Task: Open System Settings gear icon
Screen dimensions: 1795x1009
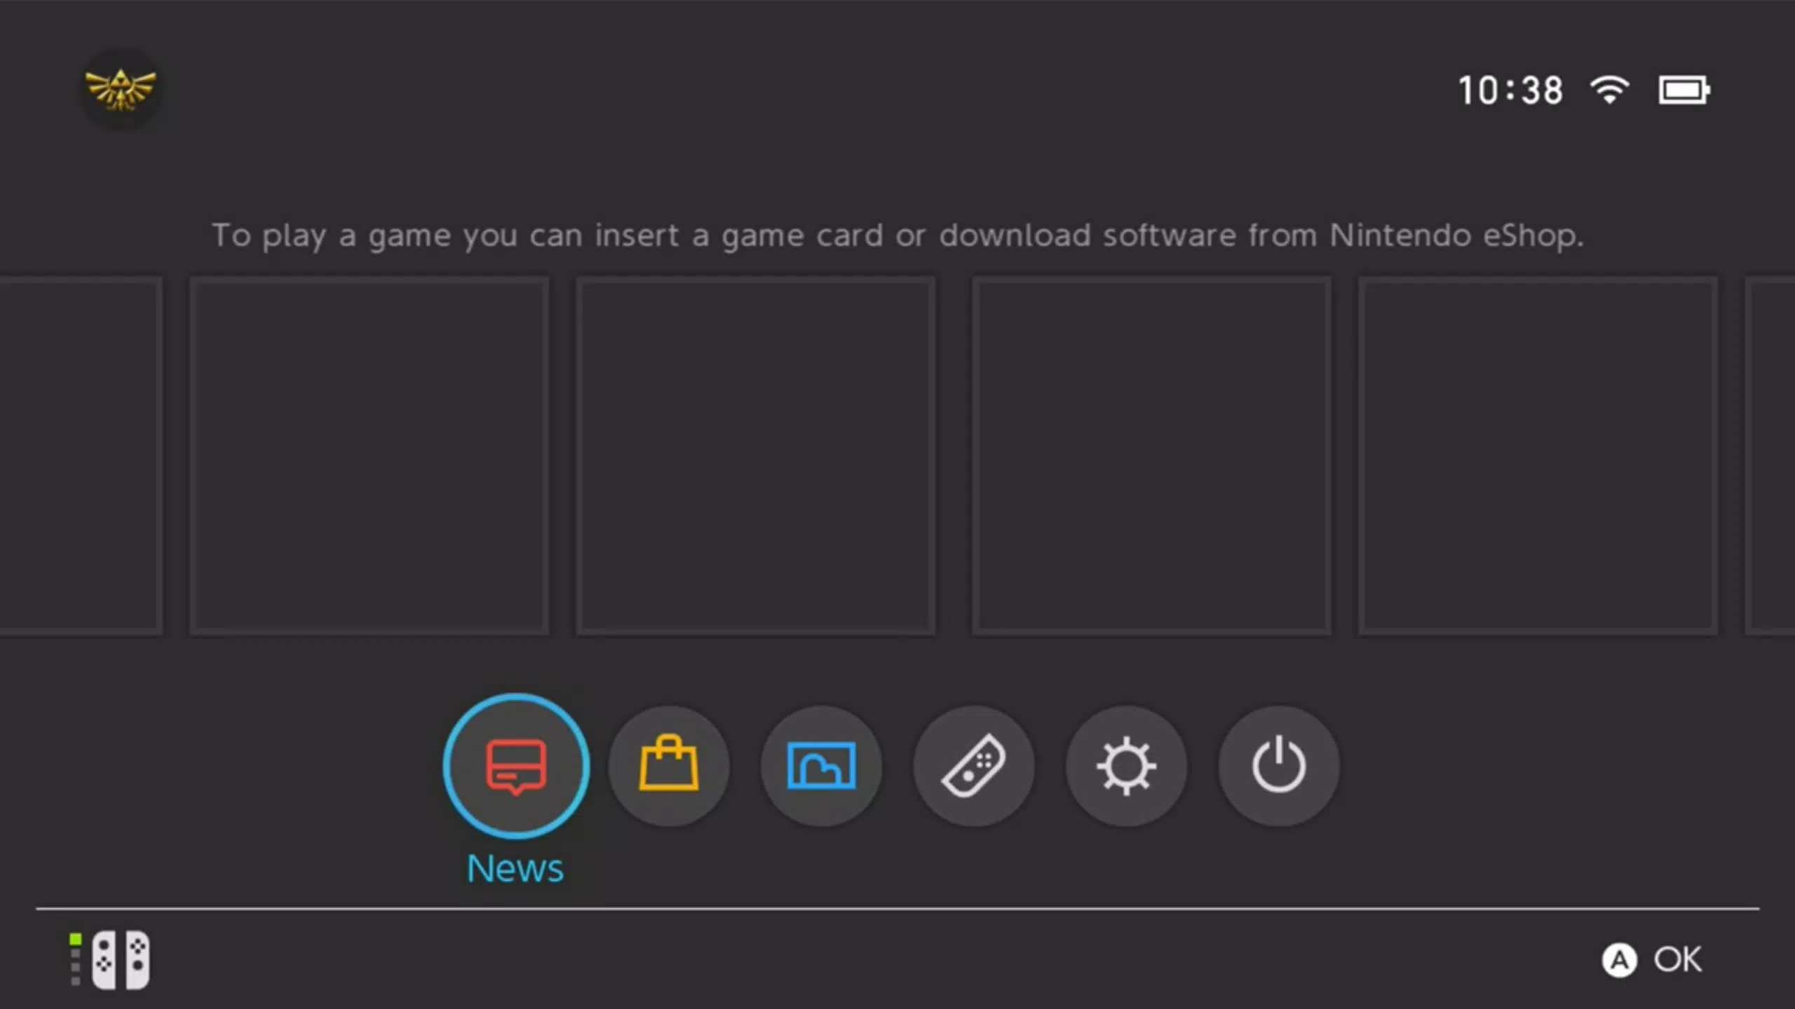Action: pyautogui.click(x=1125, y=765)
